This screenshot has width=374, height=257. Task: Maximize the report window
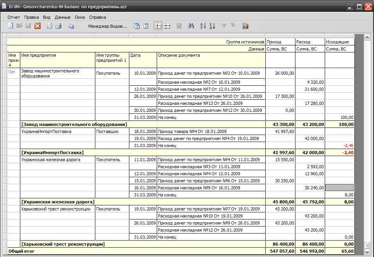pyautogui.click(x=359, y=6)
